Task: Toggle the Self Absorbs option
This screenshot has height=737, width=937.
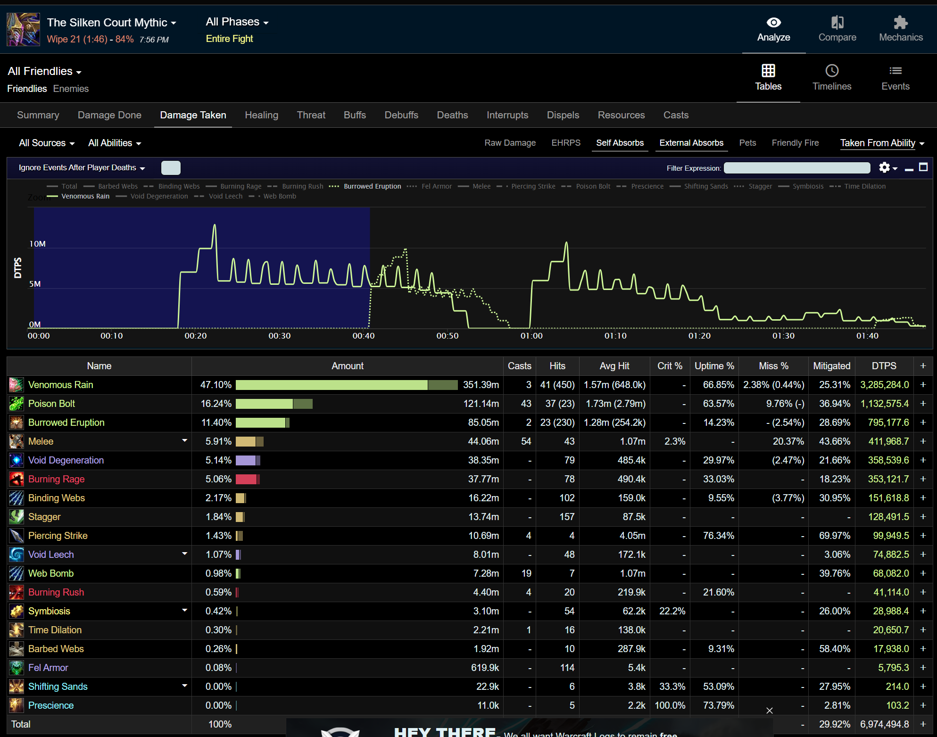Action: (620, 143)
